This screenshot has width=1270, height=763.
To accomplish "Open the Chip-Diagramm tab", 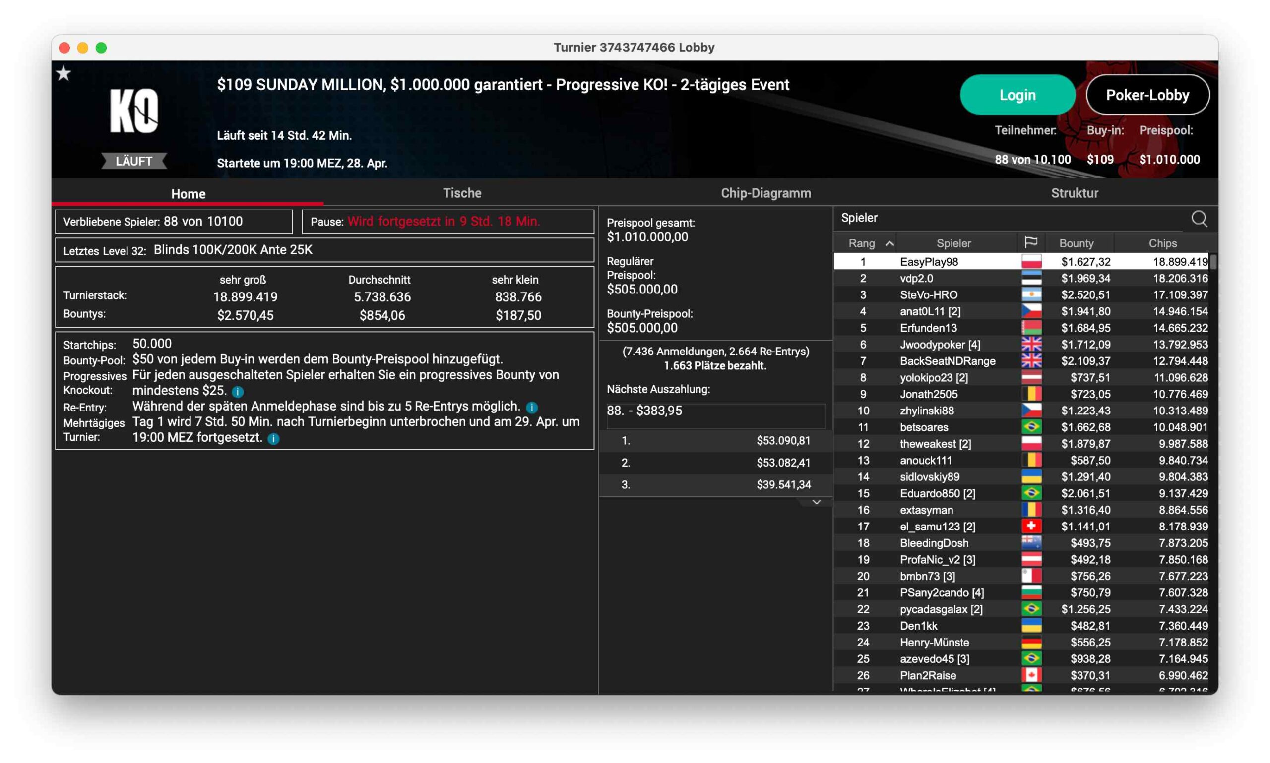I will pyautogui.click(x=765, y=193).
